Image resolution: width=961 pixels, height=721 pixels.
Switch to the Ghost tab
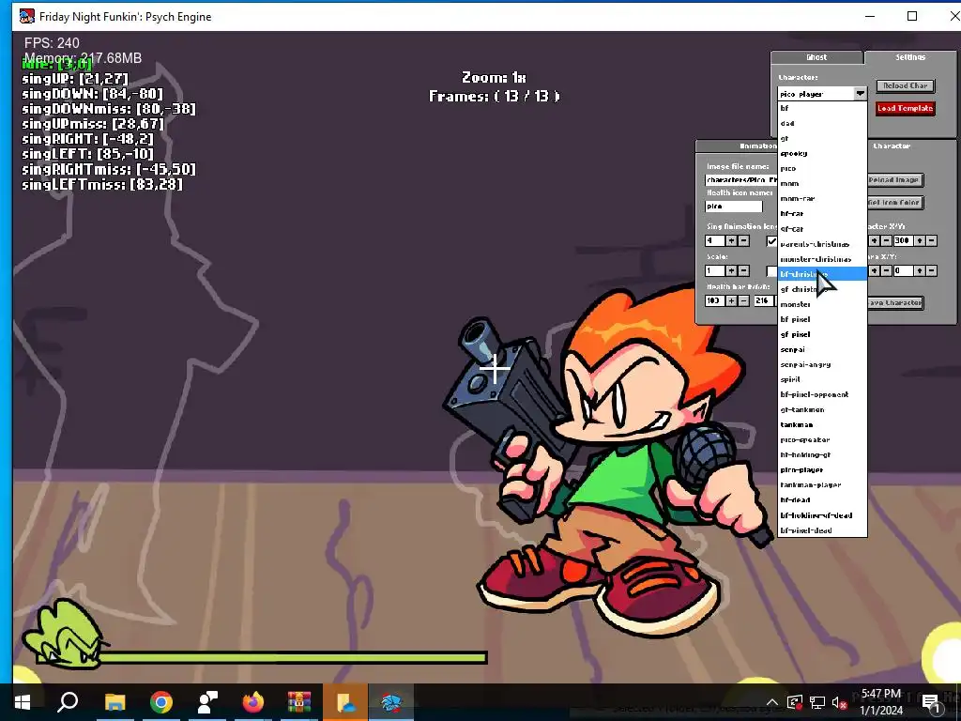click(x=816, y=57)
